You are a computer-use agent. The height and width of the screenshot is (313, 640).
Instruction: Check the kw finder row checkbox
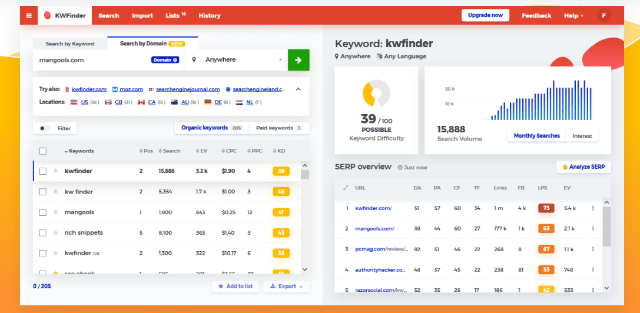[43, 191]
